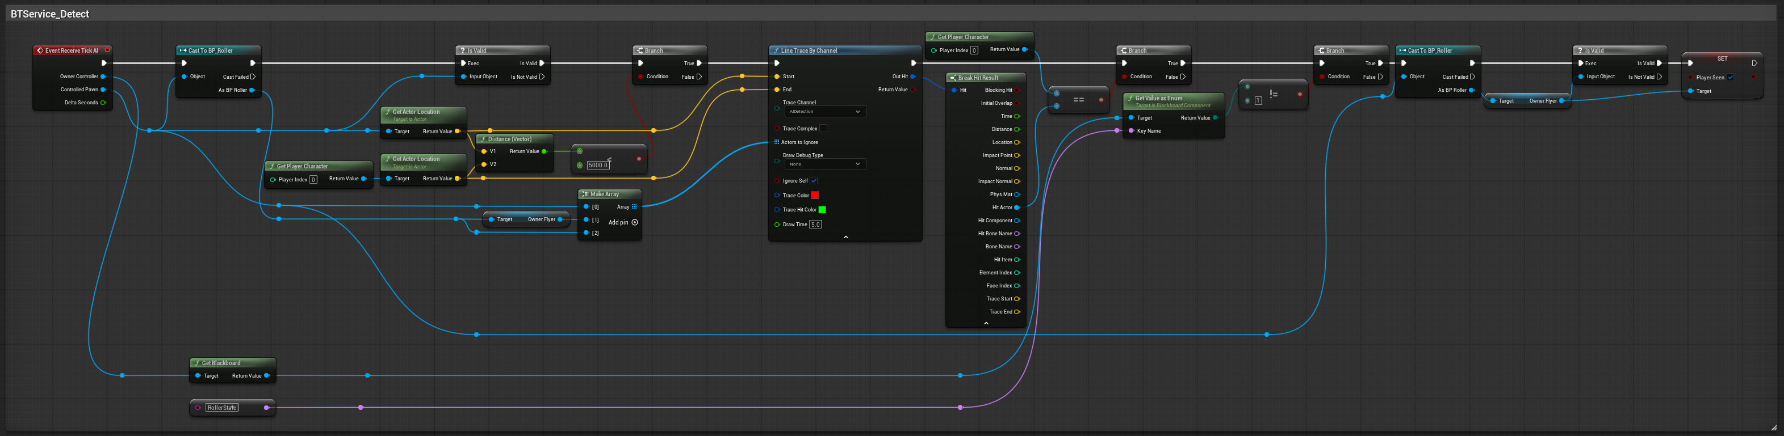Image resolution: width=1784 pixels, height=436 pixels.
Task: Select the Make Array node title
Action: tap(605, 194)
